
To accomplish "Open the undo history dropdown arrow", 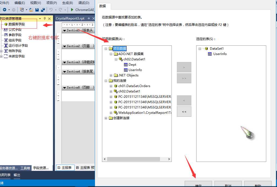I will click(x=56, y=10).
